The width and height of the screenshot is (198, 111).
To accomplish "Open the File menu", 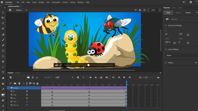I will 18,2.
